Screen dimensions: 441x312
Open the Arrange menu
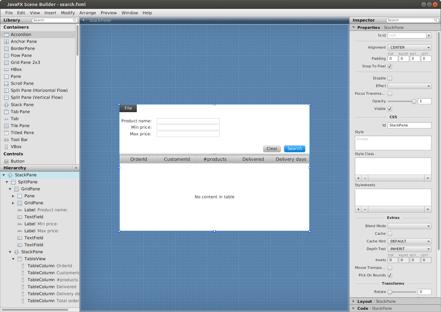point(88,13)
